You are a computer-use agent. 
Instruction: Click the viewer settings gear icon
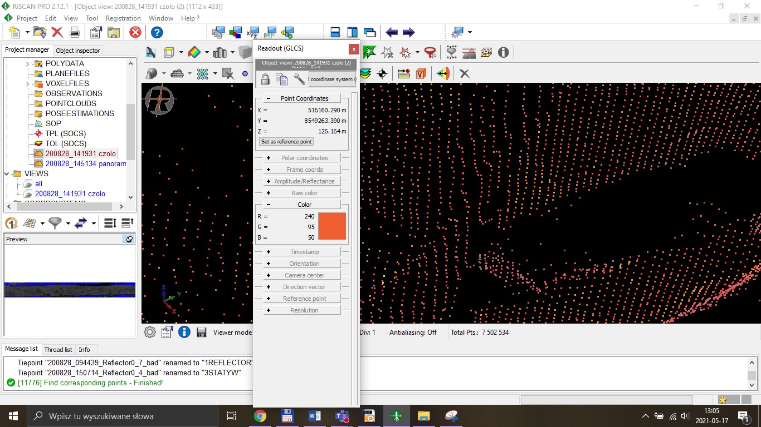point(150,332)
